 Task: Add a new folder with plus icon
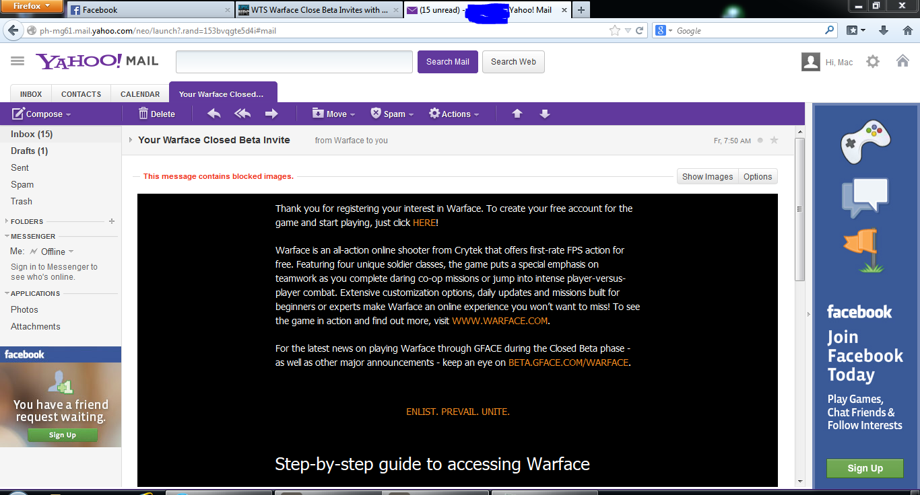point(112,221)
